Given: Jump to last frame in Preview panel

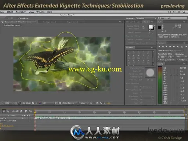Looking at the screenshot, I should (174, 47).
